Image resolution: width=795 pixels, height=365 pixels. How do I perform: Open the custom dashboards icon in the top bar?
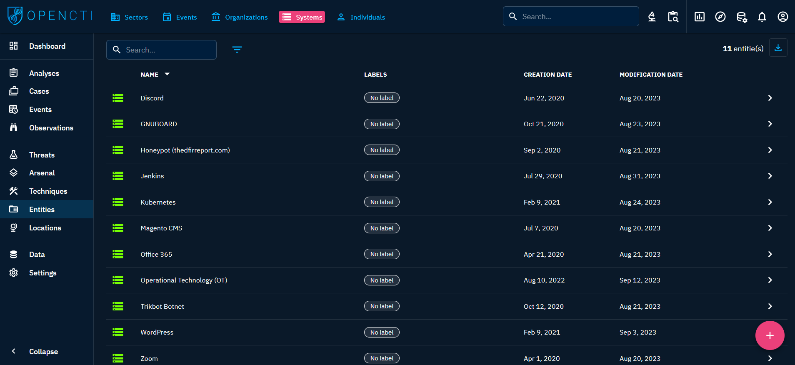[x=699, y=17]
